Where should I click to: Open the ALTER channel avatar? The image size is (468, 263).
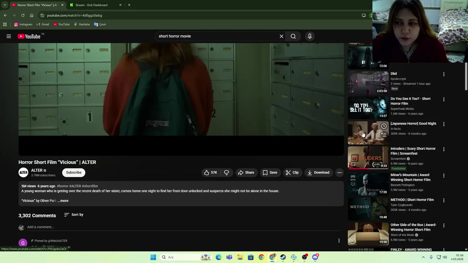click(x=23, y=172)
